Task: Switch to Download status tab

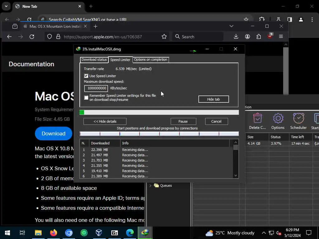Action: click(x=94, y=59)
